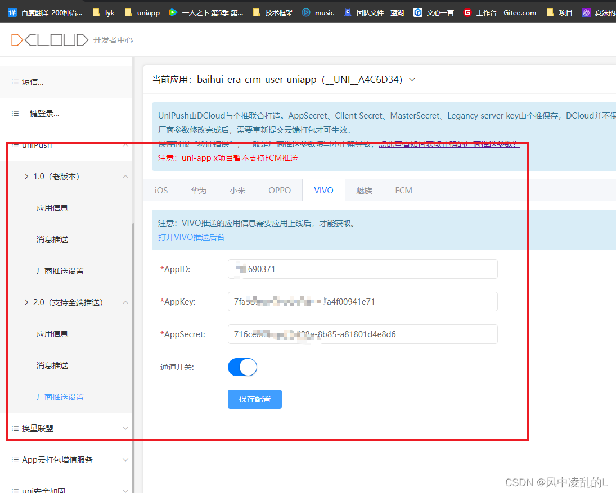This screenshot has width=616, height=493.
Task: Click the DCloud logo in header
Action: (50, 40)
